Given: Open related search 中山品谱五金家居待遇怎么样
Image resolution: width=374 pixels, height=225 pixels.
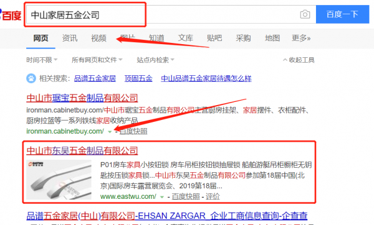Looking at the screenshot, I should pos(206,78).
